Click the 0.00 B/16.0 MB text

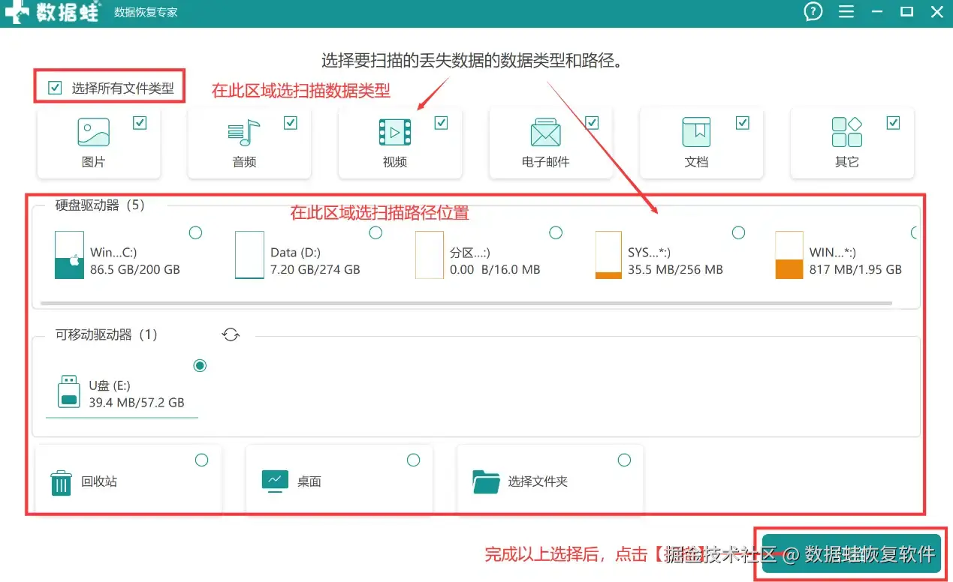[x=495, y=269]
